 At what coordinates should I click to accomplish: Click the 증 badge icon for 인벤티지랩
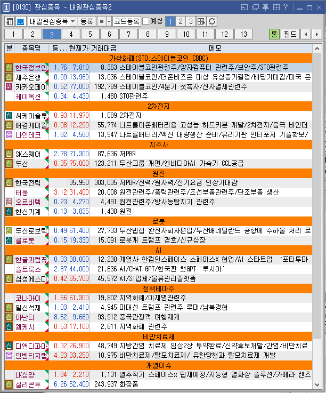pos(9,355)
